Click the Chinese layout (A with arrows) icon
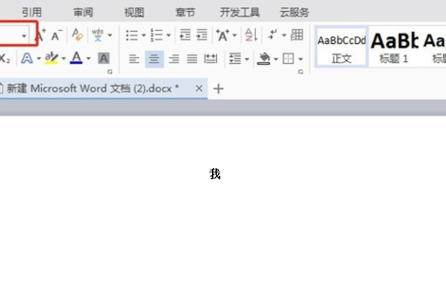Image resolution: width=446 pixels, height=296 pixels. point(222,35)
